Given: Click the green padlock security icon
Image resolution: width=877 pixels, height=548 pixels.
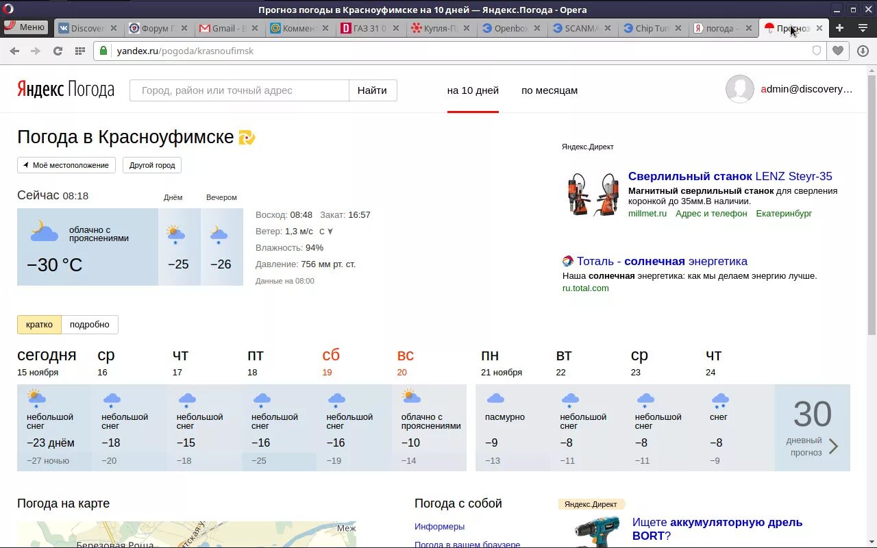Looking at the screenshot, I should pos(104,51).
